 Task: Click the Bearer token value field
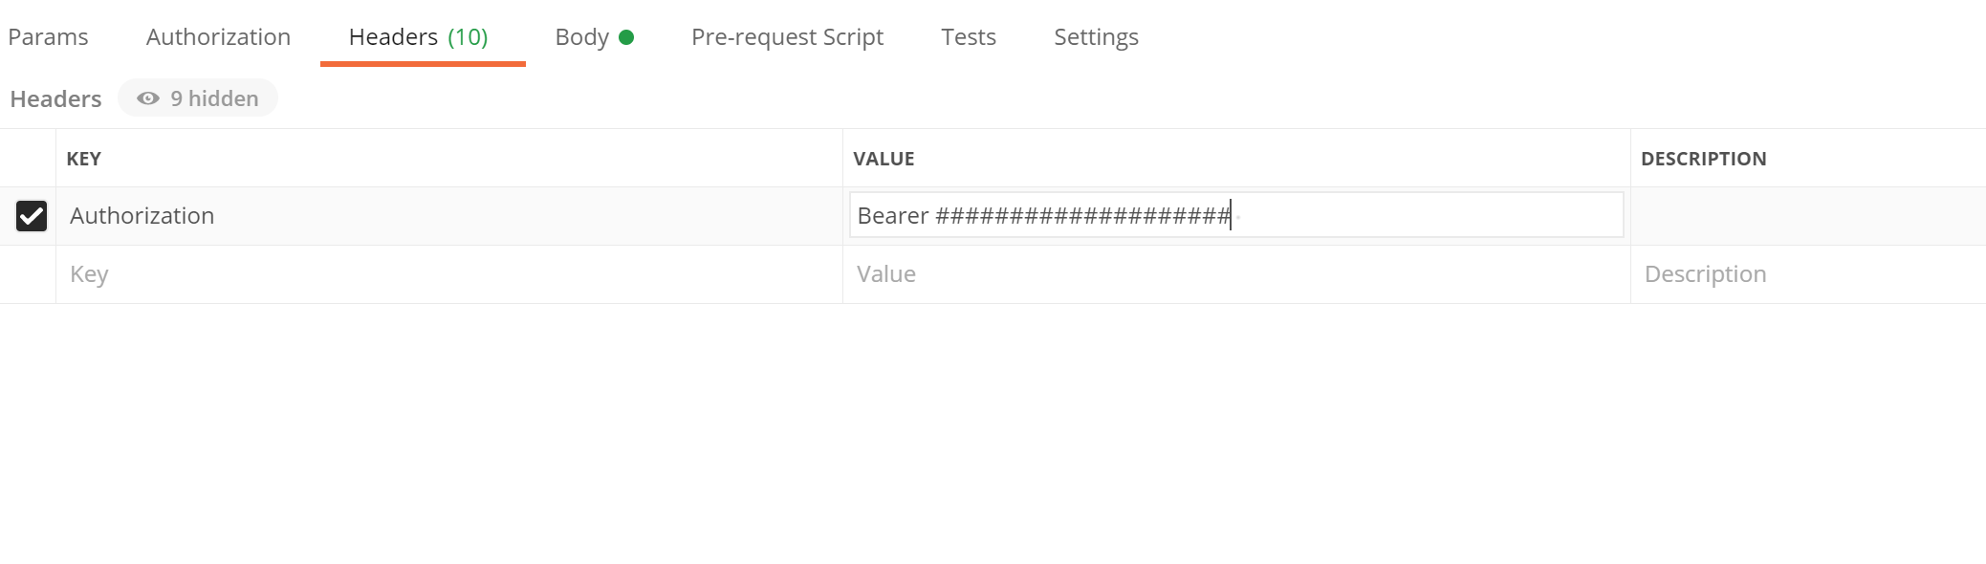(1235, 216)
